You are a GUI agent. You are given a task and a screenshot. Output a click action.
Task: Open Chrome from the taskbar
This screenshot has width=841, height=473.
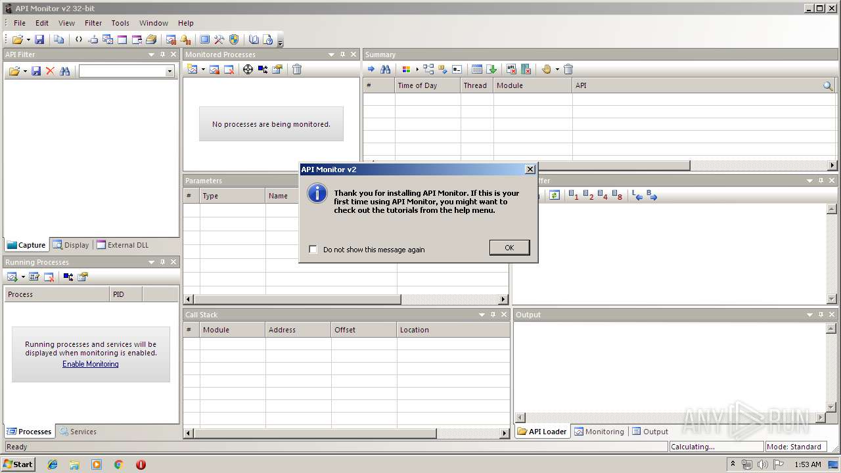(x=118, y=464)
